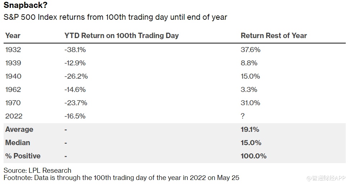Select the 1932 year cell
The height and width of the screenshot is (185, 349).
[13, 50]
